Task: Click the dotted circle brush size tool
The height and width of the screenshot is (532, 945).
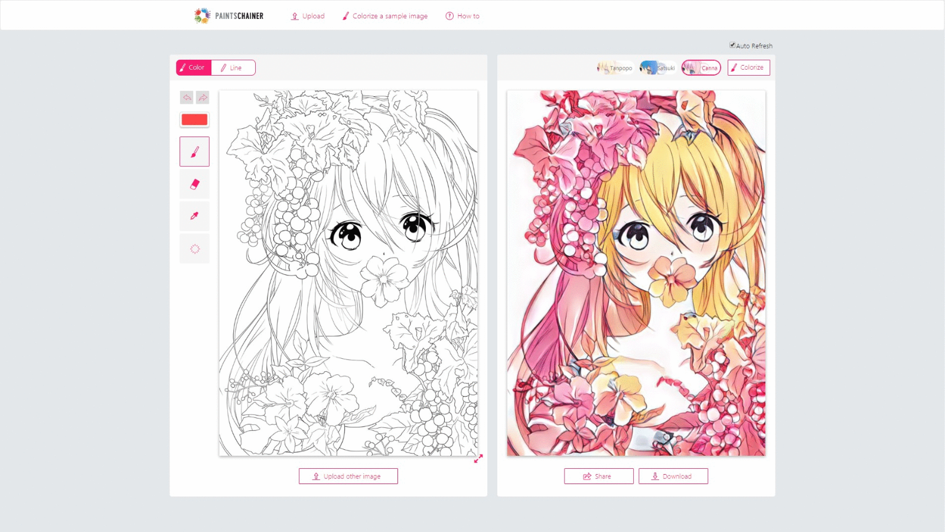Action: tap(194, 249)
